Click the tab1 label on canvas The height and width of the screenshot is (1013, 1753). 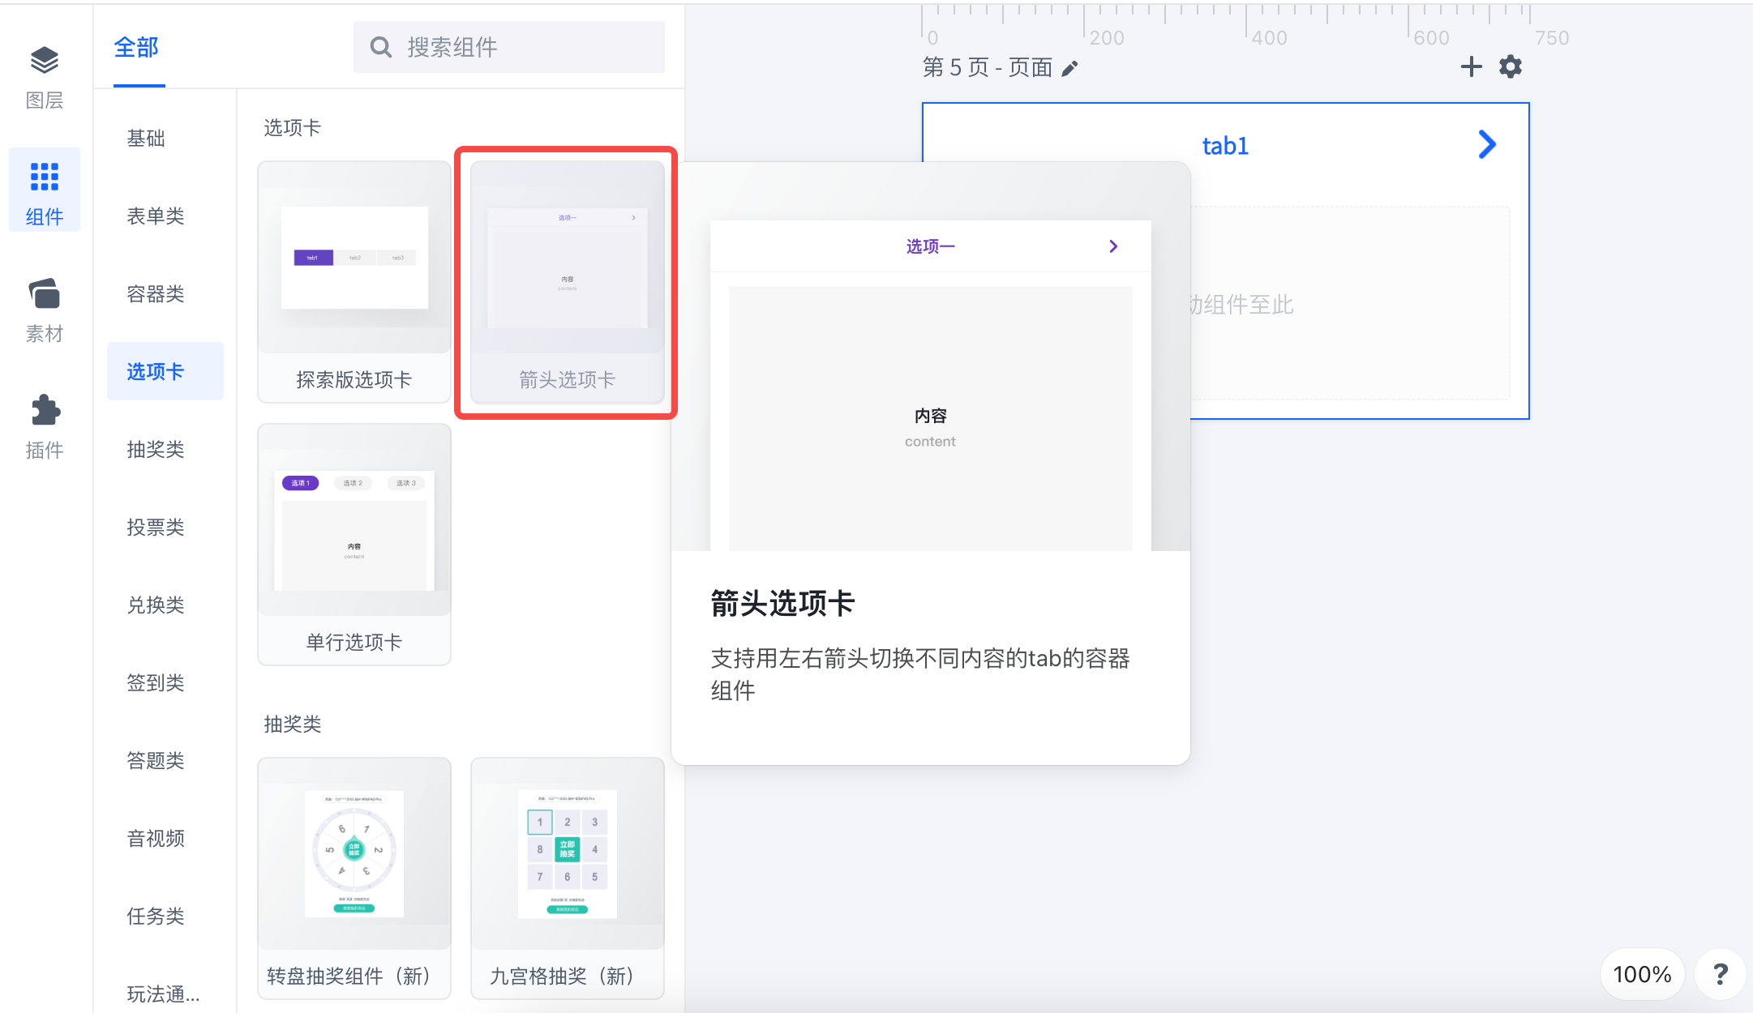point(1225,146)
